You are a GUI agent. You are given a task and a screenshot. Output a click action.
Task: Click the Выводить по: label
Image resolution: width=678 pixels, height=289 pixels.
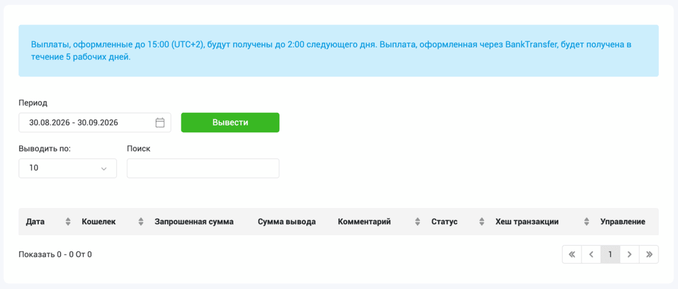coord(45,149)
